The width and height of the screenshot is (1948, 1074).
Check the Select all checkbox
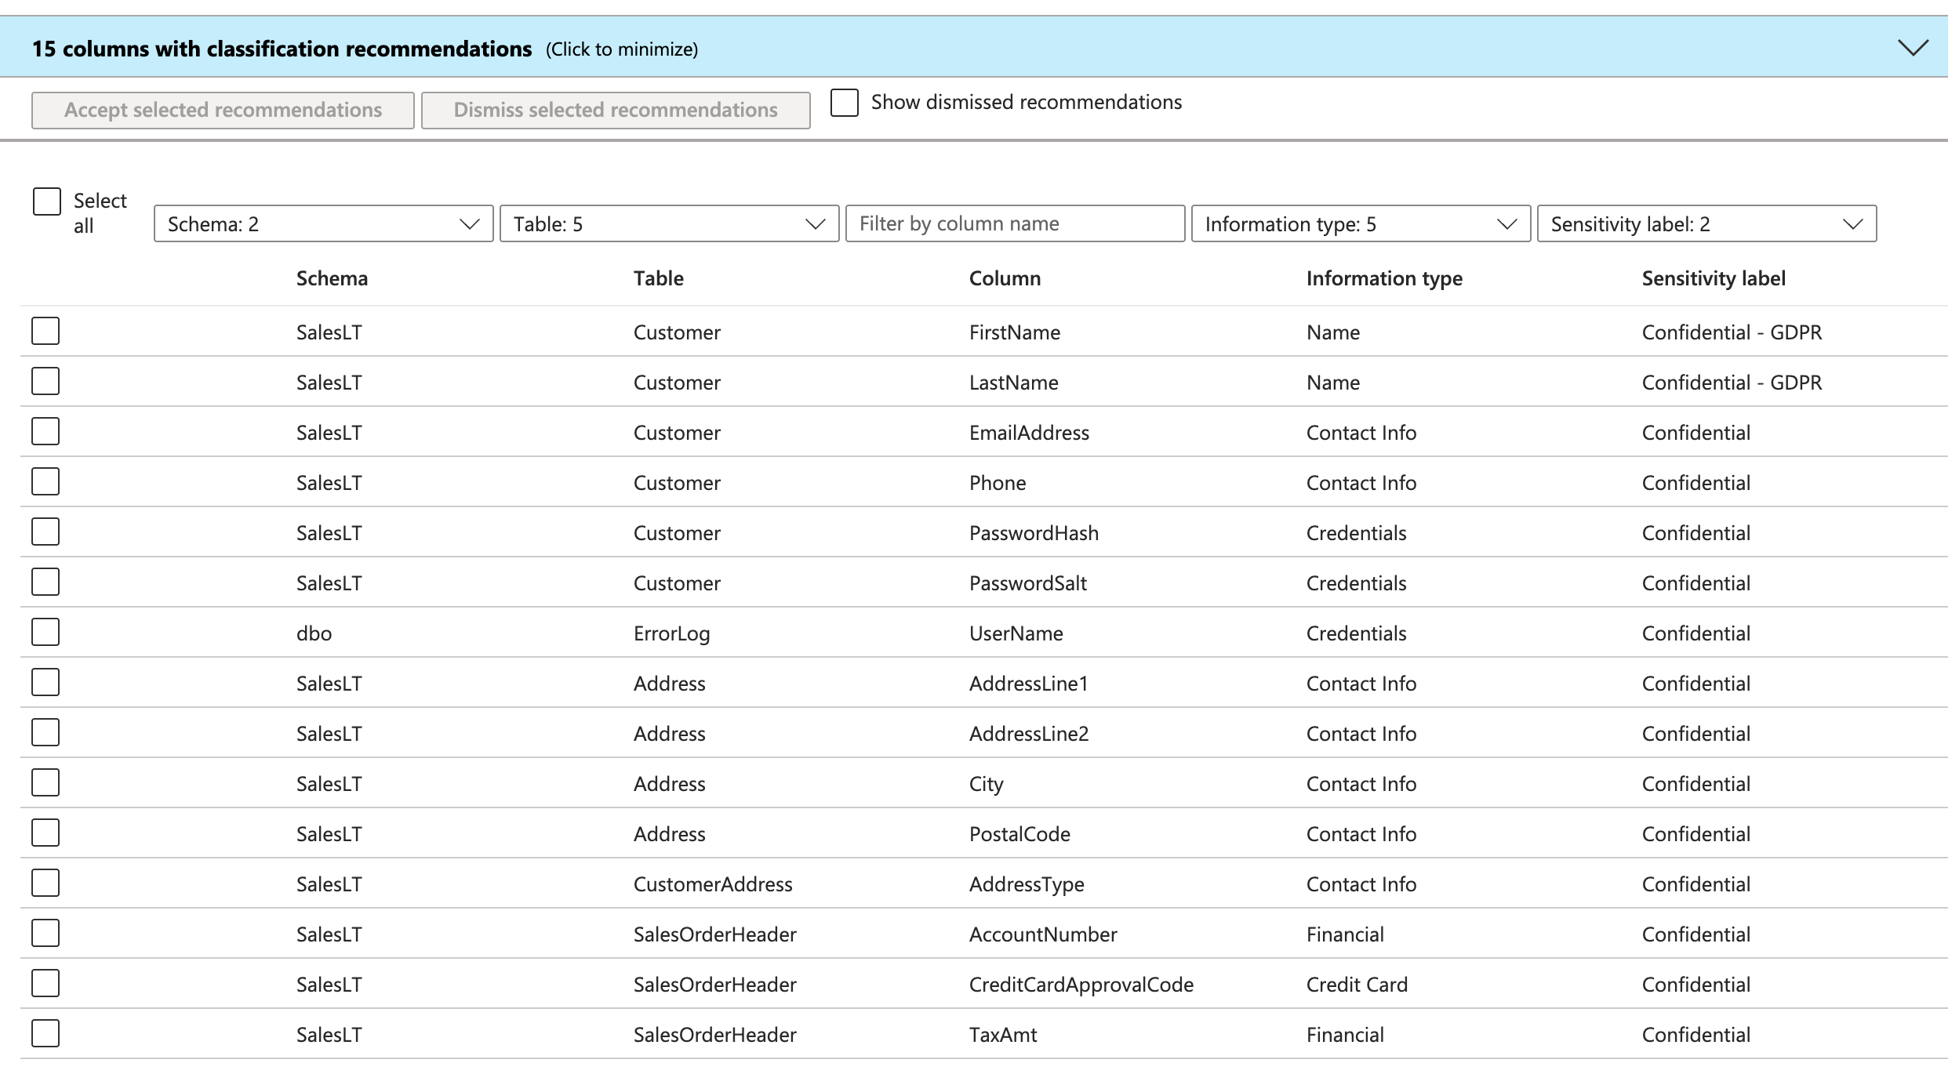[47, 201]
